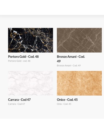Choose the pale white veined marble sample
Screen dimensions: 104x134
coord(31,83)
